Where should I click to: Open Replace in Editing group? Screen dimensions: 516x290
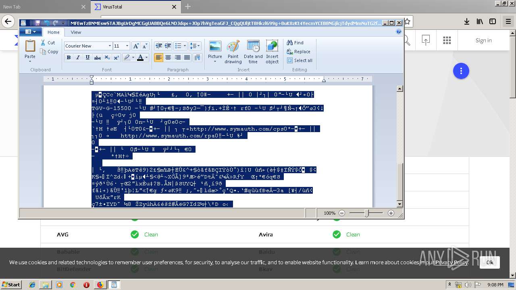[x=298, y=52]
